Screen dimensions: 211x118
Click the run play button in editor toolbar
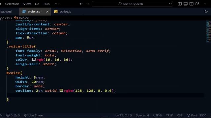[206, 12]
